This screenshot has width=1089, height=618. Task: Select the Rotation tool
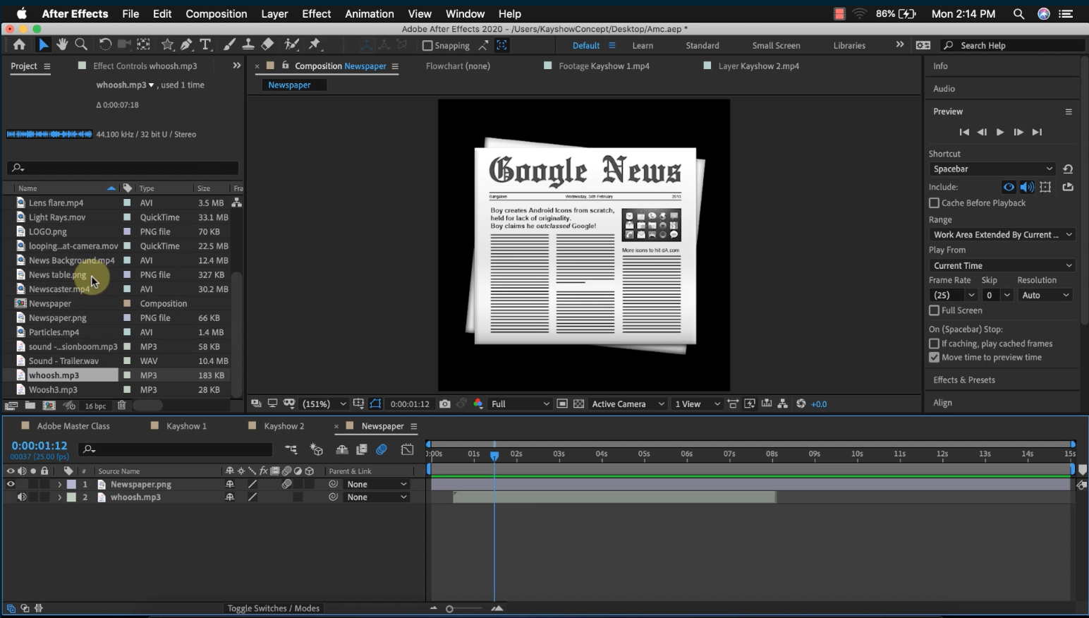105,44
